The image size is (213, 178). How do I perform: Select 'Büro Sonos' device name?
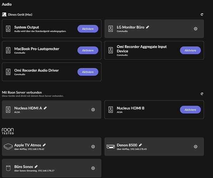click(x=24, y=167)
